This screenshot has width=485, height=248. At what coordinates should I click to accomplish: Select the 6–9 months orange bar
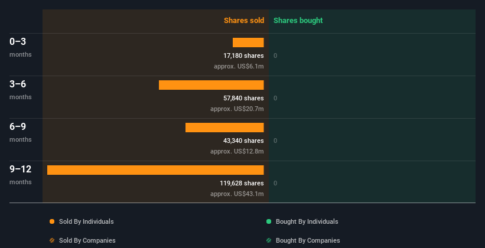tap(224, 128)
